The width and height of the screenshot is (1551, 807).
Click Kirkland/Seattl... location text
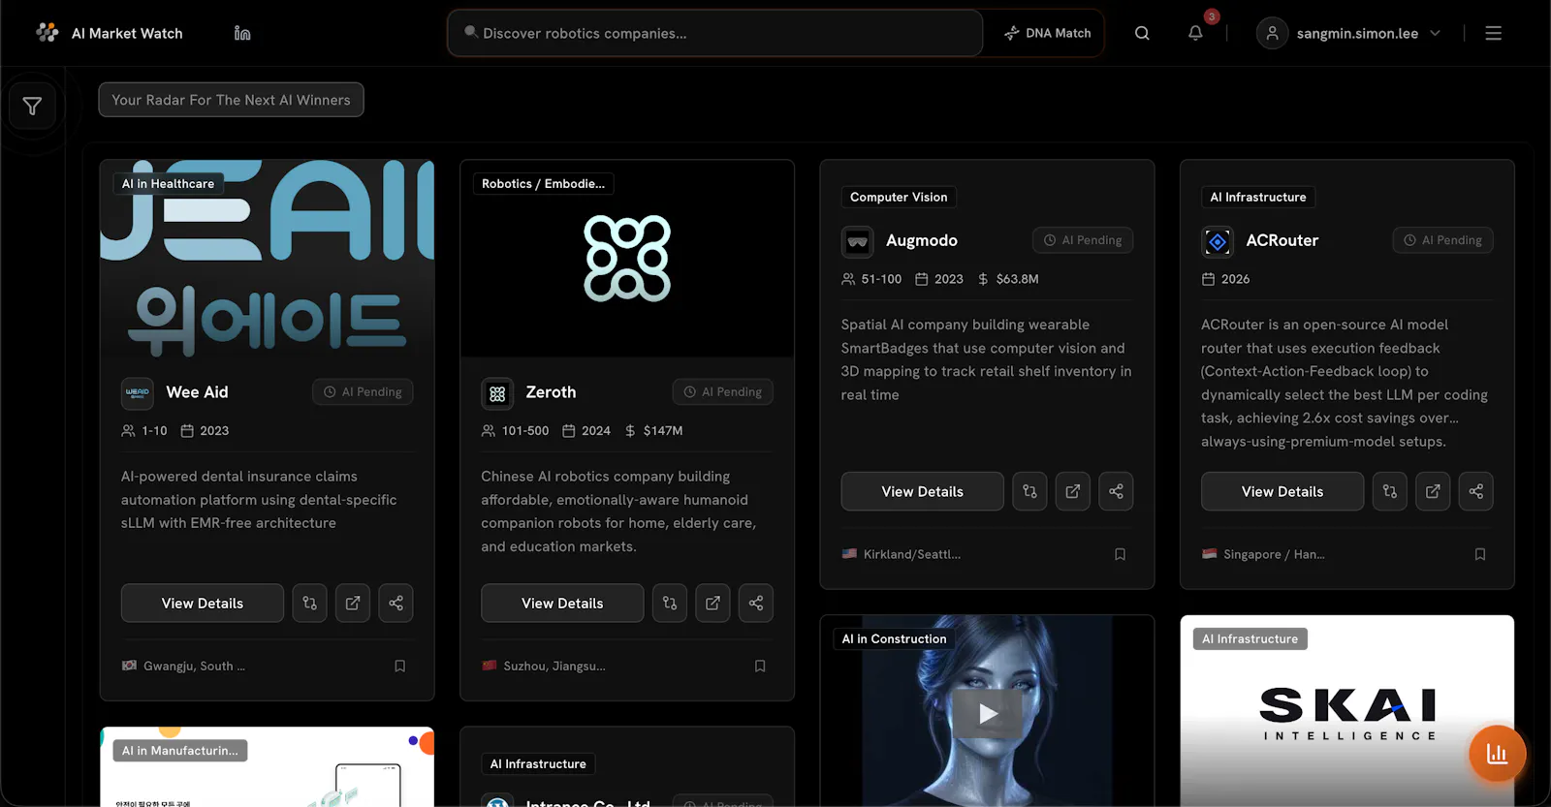[x=912, y=554]
